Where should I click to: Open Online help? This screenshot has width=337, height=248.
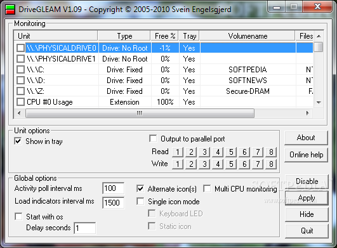[x=306, y=155]
